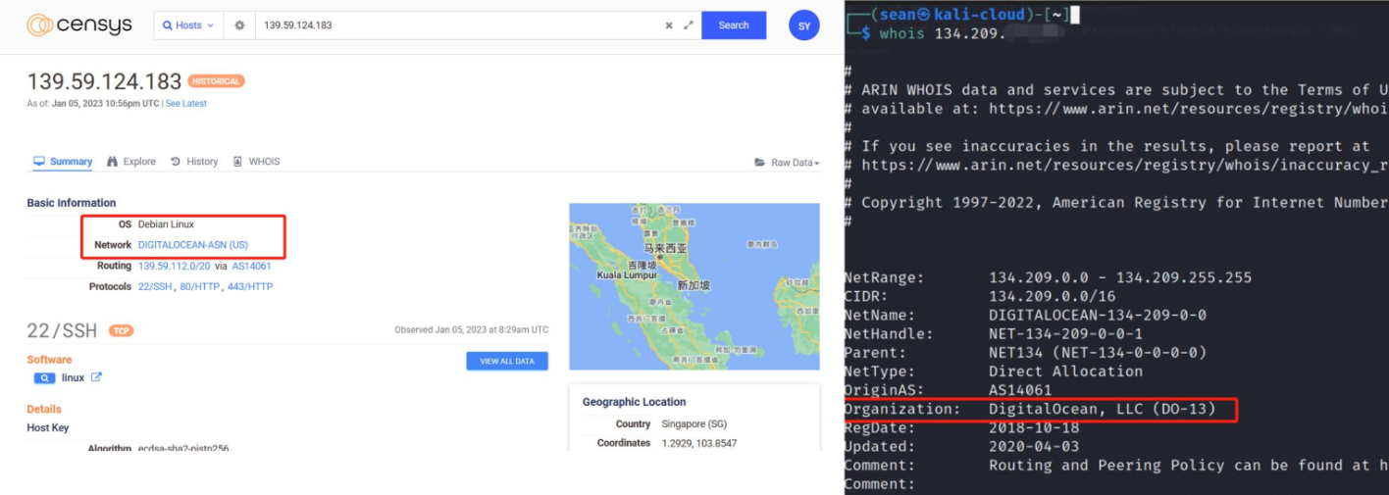1389x495 pixels.
Task: Click the Censys logo
Action: 78,25
